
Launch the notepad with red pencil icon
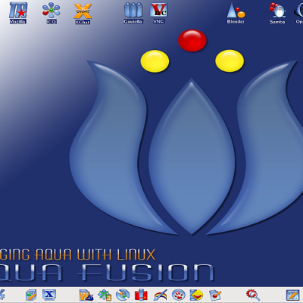click(x=215, y=295)
